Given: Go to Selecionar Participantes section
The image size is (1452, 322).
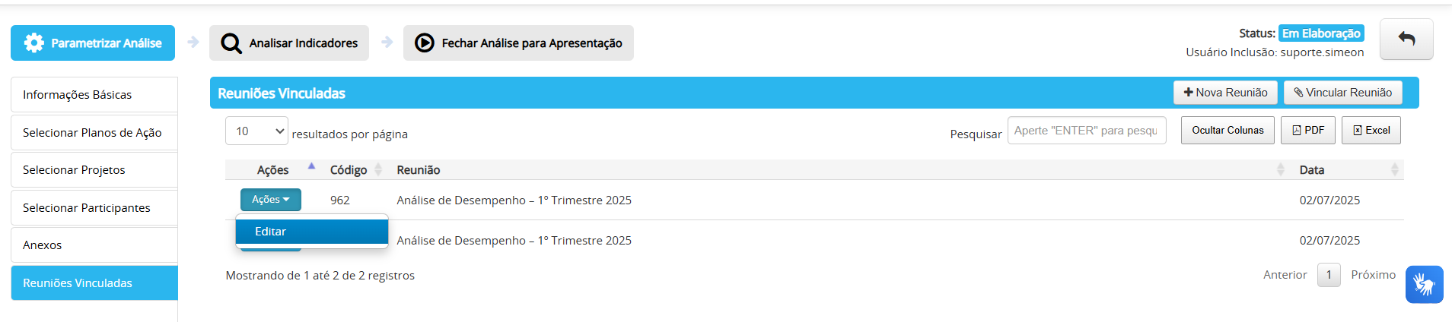Looking at the screenshot, I should 94,208.
